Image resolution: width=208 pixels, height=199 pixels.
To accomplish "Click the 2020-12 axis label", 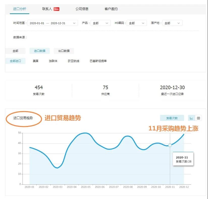I will click(x=184, y=187).
